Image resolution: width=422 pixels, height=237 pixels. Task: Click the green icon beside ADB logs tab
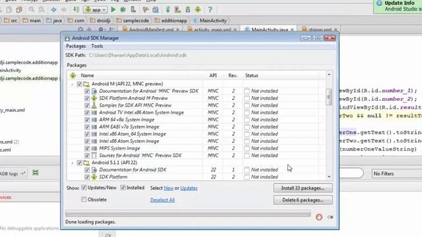point(35,172)
